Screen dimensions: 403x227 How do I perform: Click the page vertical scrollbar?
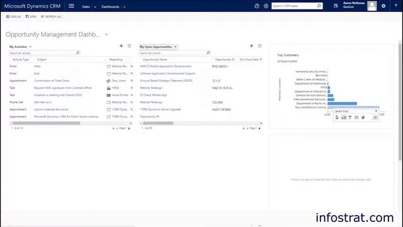pyautogui.click(x=400, y=102)
